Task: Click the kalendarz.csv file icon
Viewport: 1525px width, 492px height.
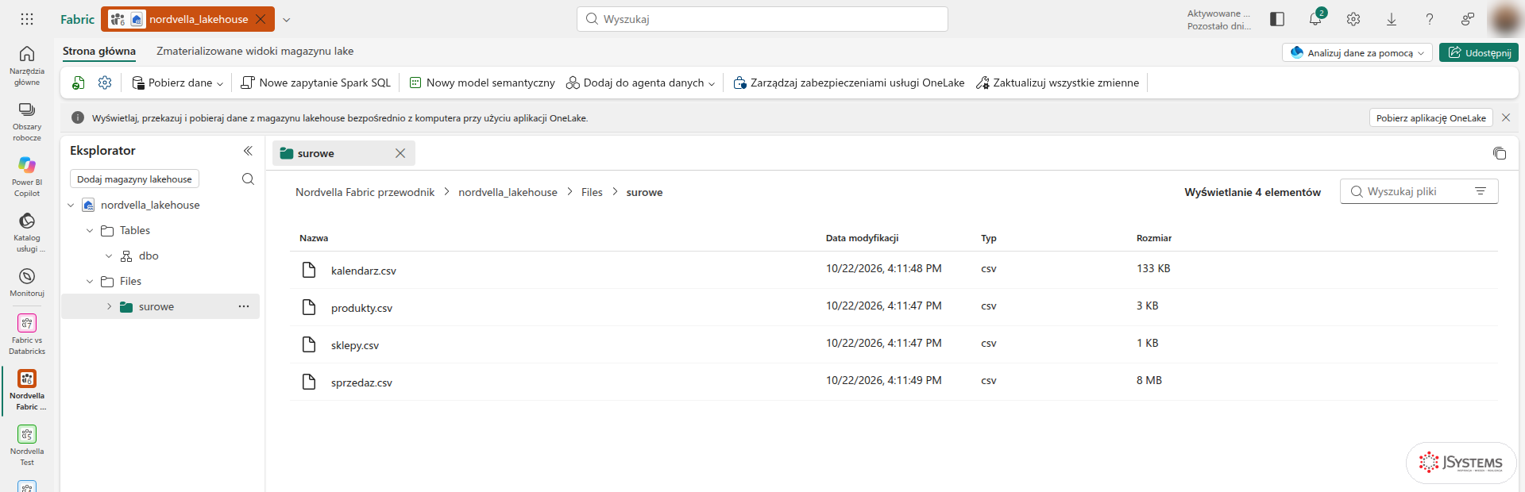Action: pos(309,270)
